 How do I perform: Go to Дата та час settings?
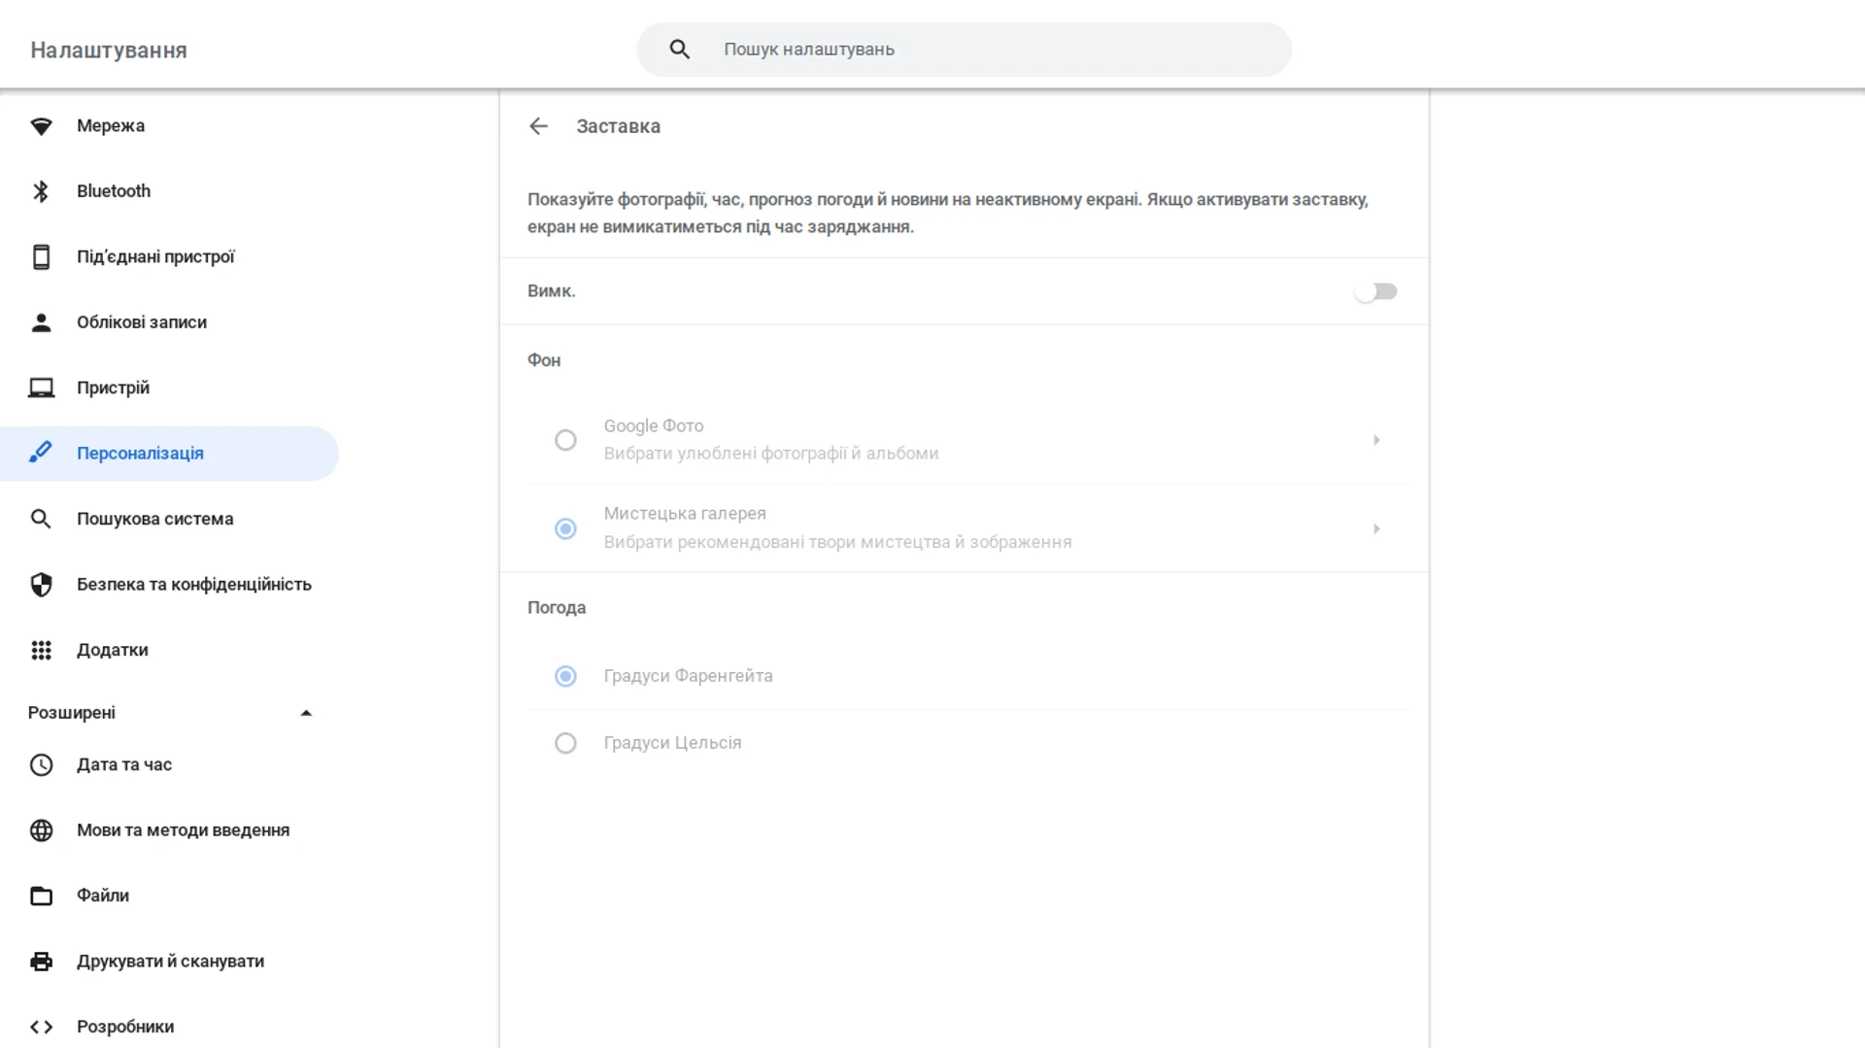tap(124, 765)
